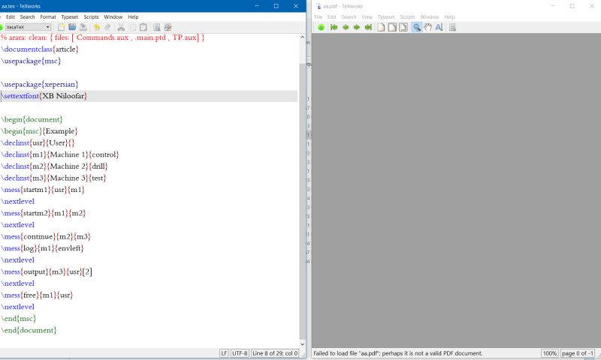Run typeset from PDF window green button
The height and width of the screenshot is (360, 601).
[322, 27]
